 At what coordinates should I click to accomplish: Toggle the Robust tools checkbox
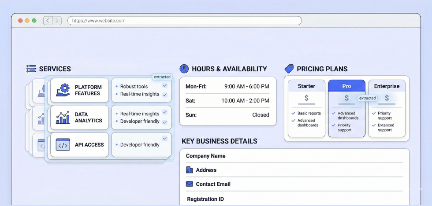point(165,86)
